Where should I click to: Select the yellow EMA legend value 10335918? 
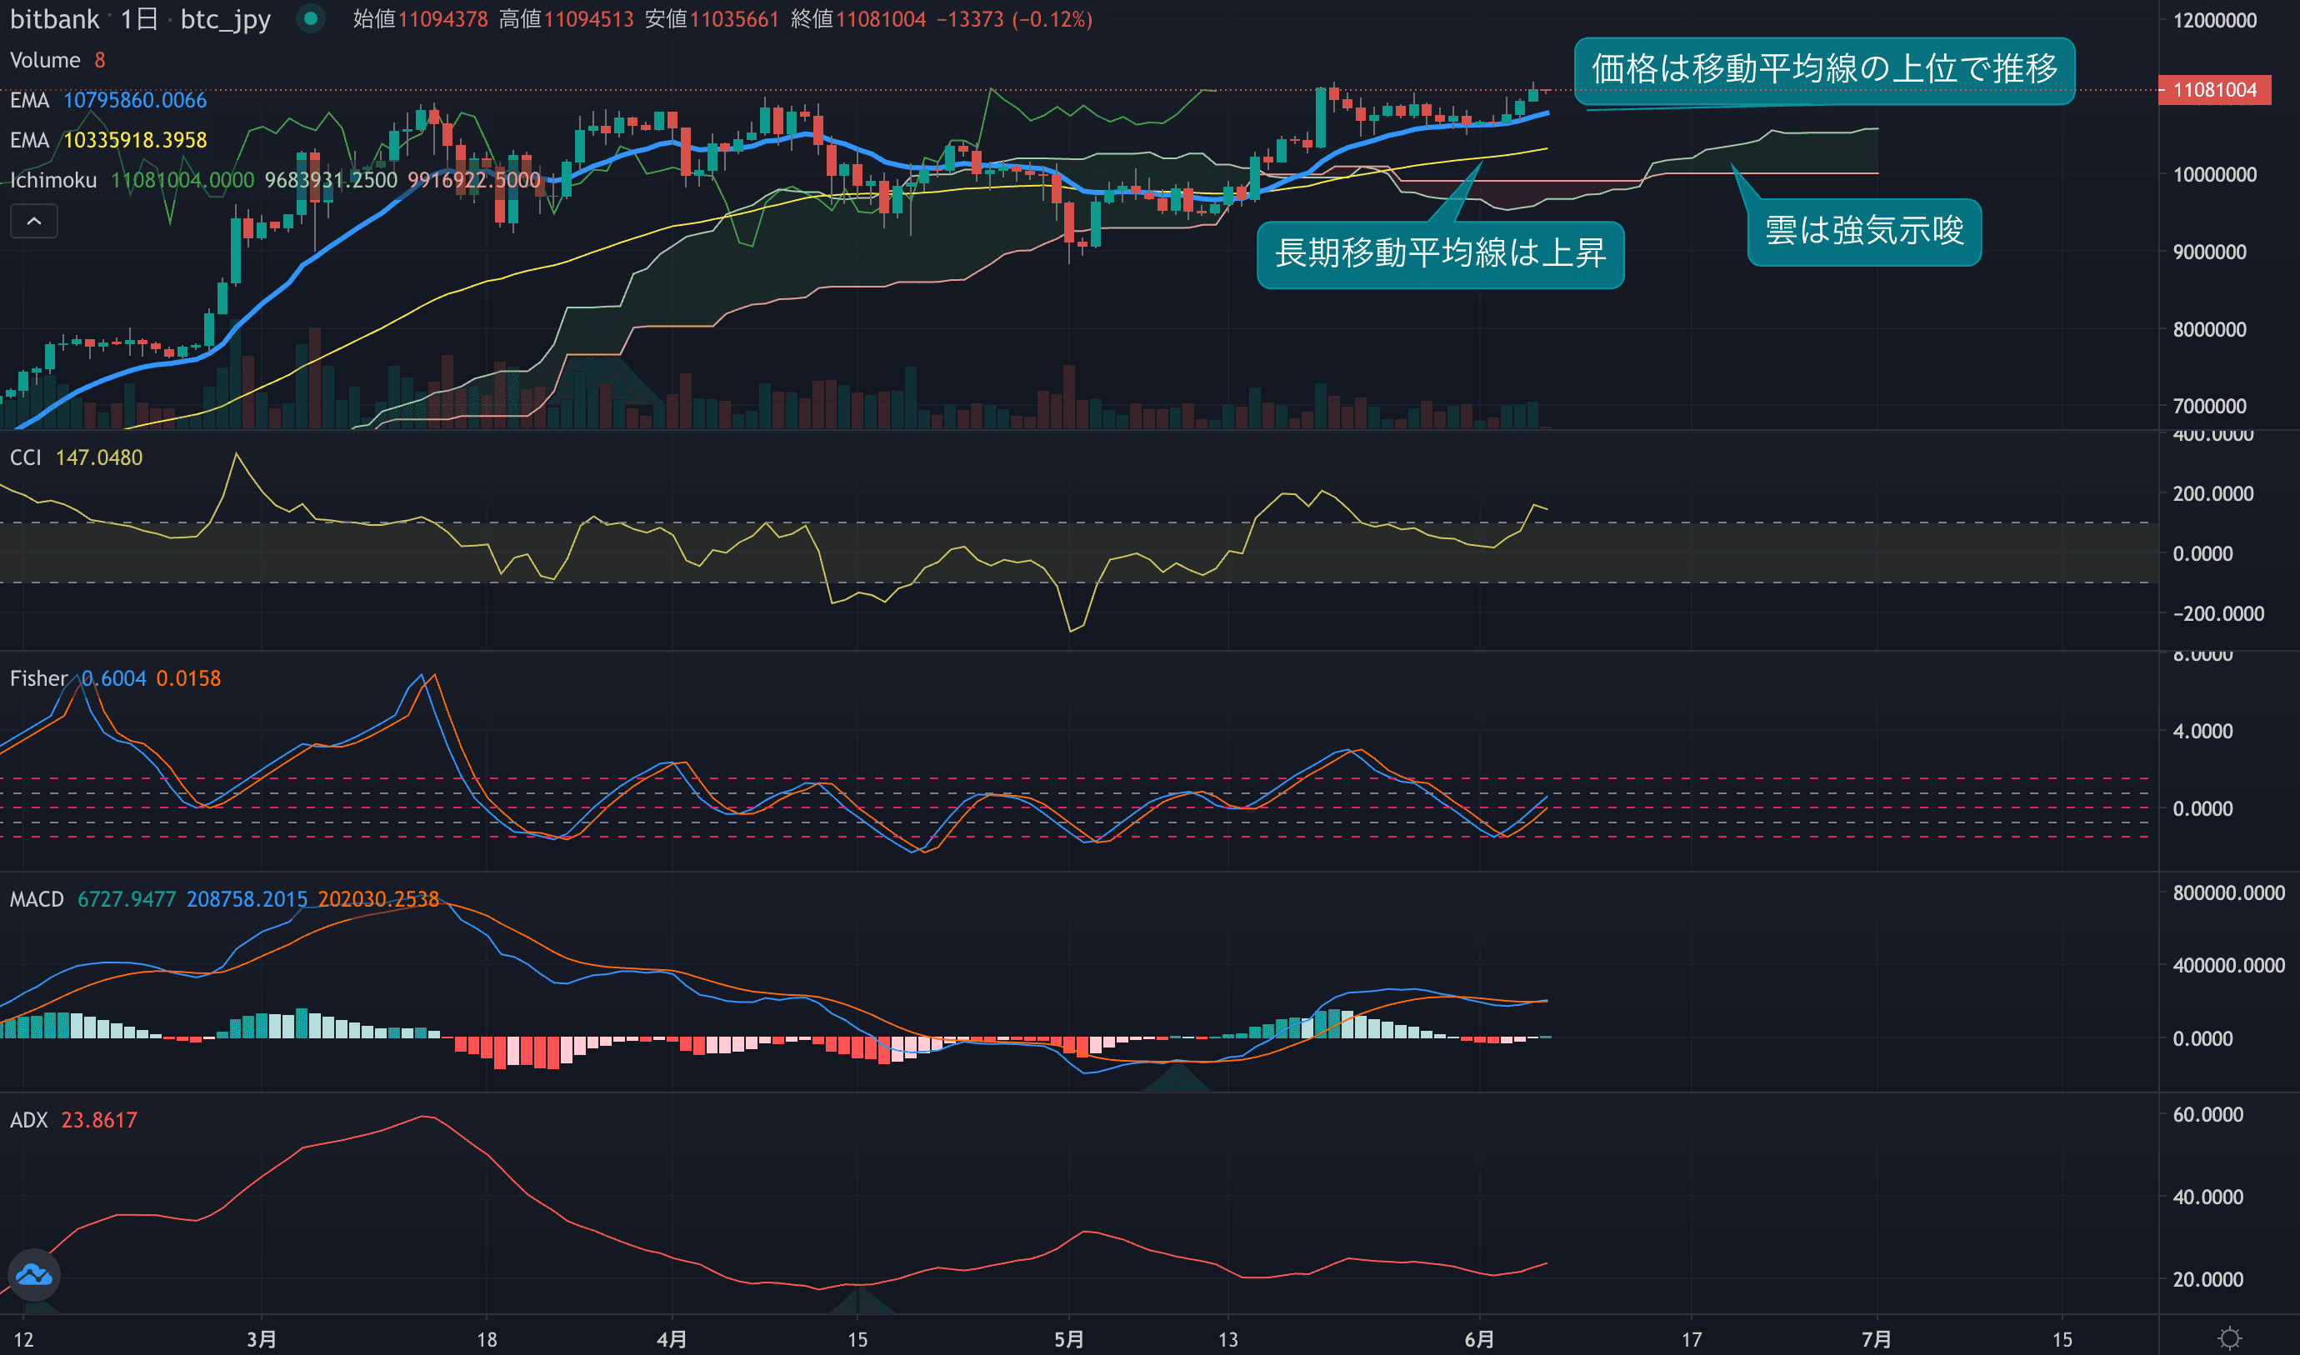(x=134, y=140)
